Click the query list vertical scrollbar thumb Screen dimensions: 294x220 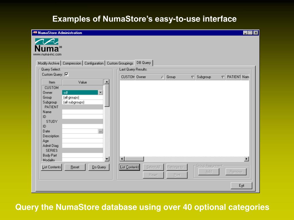click(x=107, y=96)
